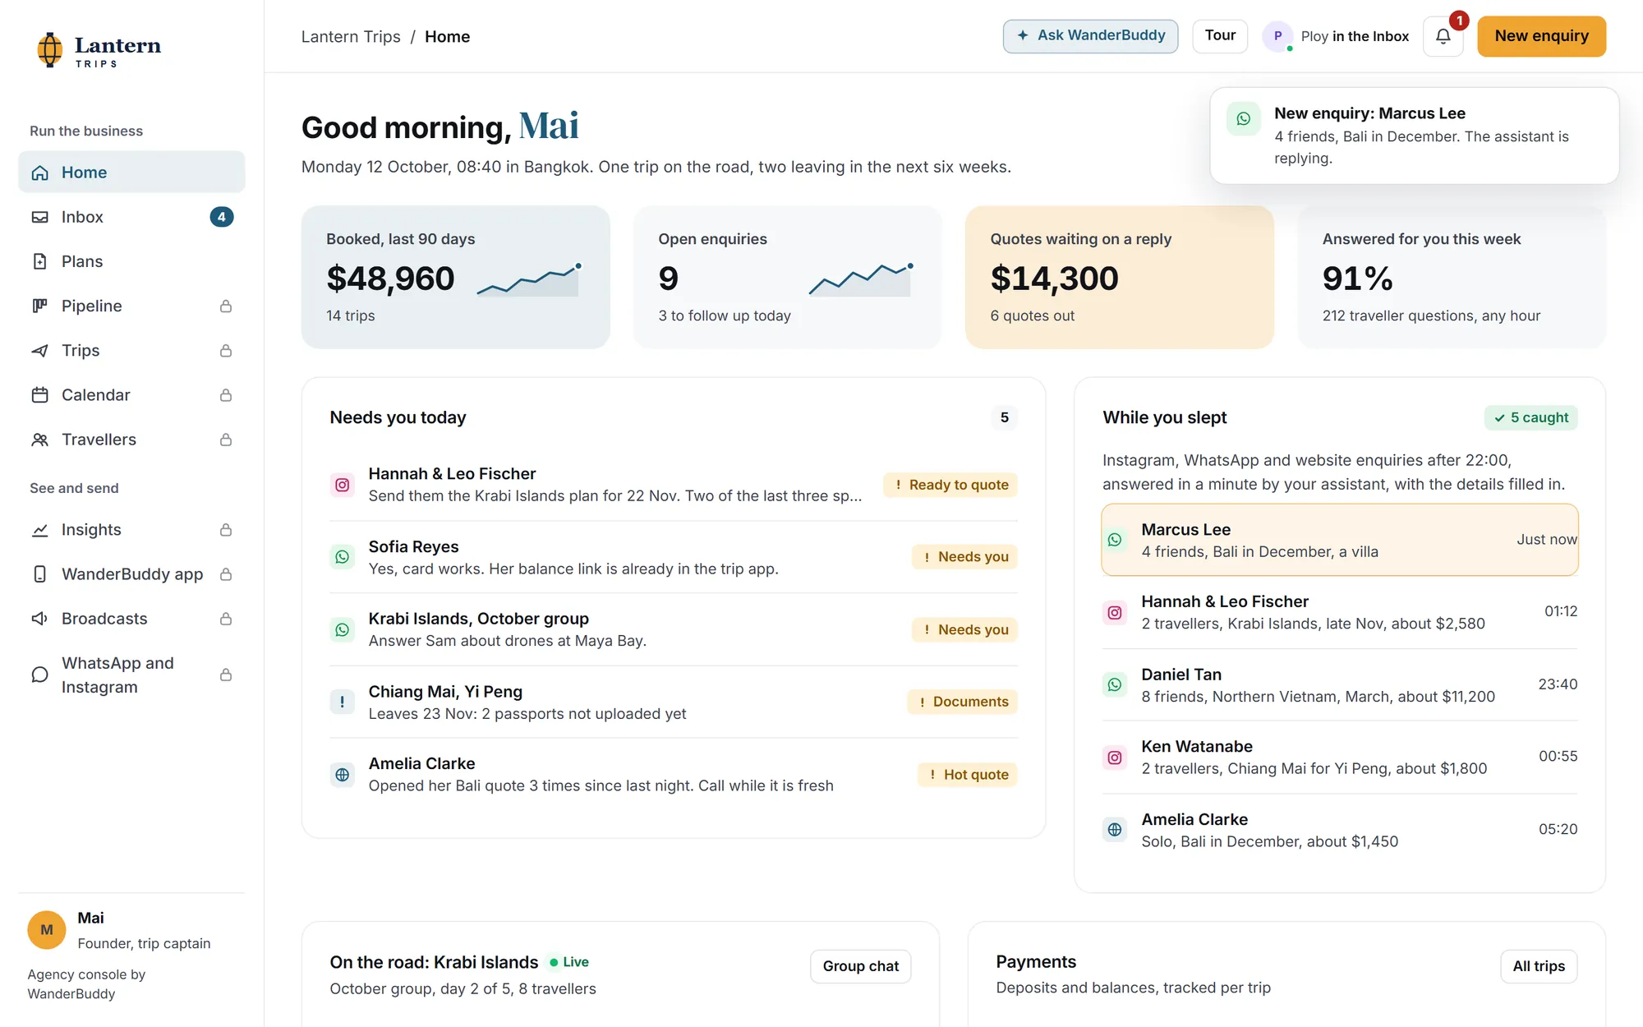Click WhatsApp icon beside Krabi Islands, October group
1643x1027 pixels.
pyautogui.click(x=343, y=630)
